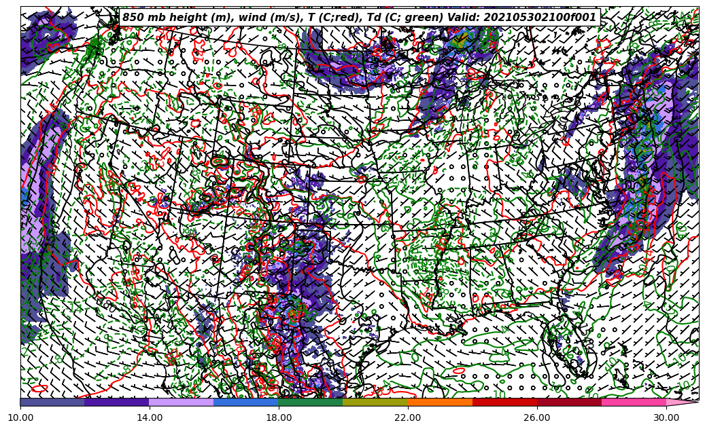Select the dark purple 12–14 colorbar segment
The height and width of the screenshot is (429, 705).
click(117, 403)
